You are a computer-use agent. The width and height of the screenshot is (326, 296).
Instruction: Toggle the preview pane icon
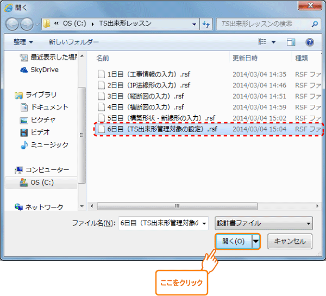pos(291,42)
